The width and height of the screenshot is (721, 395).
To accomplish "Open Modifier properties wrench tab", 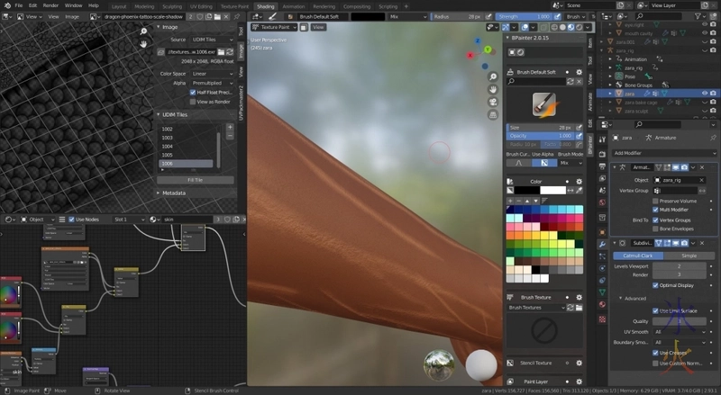I will pos(602,244).
